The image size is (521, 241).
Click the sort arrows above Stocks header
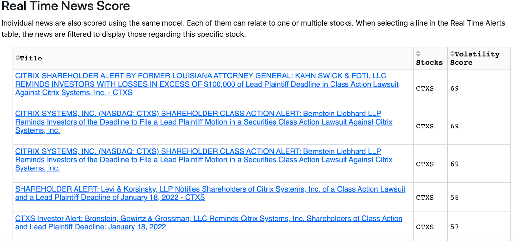click(x=418, y=54)
